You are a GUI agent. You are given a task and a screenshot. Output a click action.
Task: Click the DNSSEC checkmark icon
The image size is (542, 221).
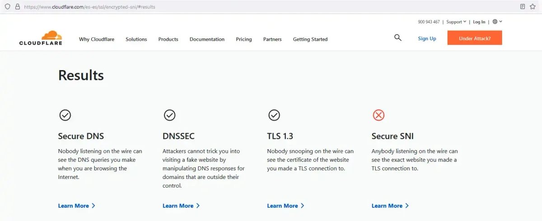click(169, 115)
